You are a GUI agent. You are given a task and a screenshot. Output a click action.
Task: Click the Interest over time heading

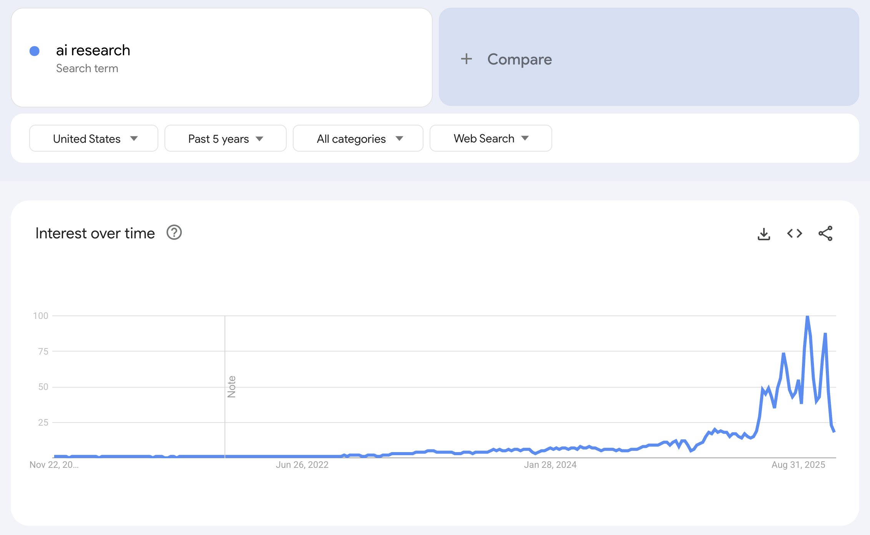coord(95,233)
